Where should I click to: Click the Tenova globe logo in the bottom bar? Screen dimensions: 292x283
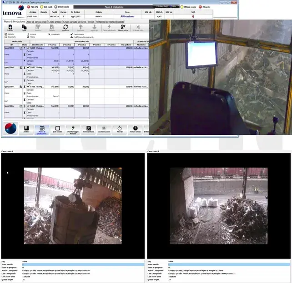10,128
